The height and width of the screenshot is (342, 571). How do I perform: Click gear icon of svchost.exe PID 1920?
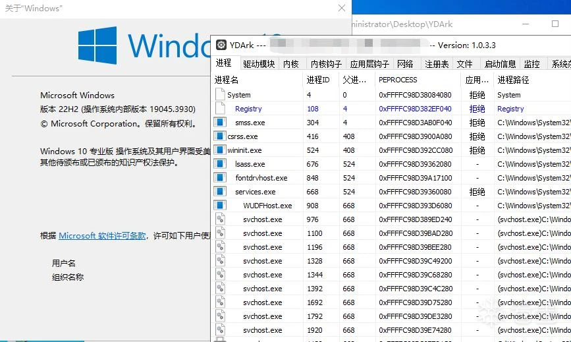(x=220, y=330)
